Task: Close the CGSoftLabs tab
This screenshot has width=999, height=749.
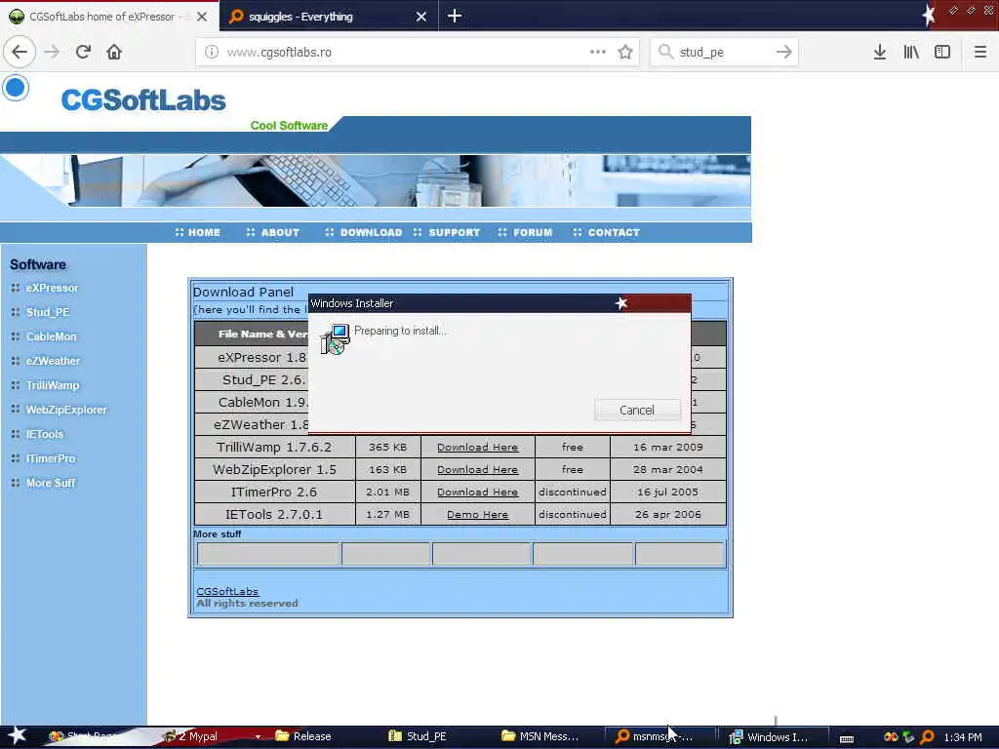Action: [202, 17]
